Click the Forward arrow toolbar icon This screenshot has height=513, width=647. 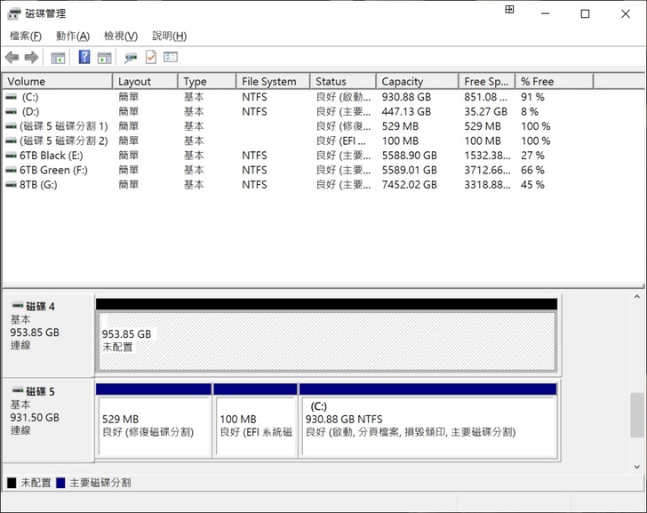31,58
